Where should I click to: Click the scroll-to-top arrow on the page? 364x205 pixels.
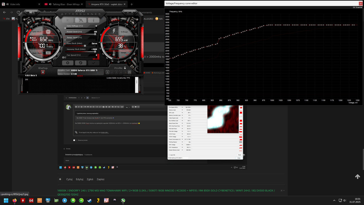[x=357, y=177]
